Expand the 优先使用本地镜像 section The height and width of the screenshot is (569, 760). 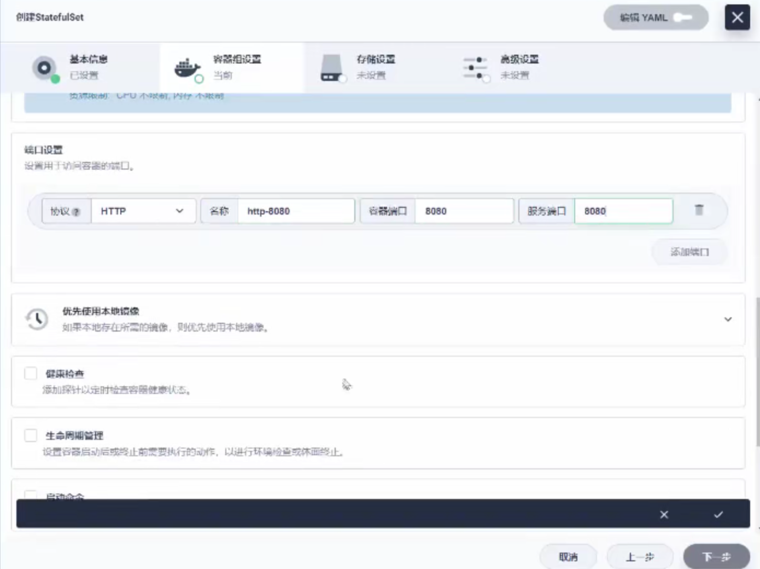[728, 320]
